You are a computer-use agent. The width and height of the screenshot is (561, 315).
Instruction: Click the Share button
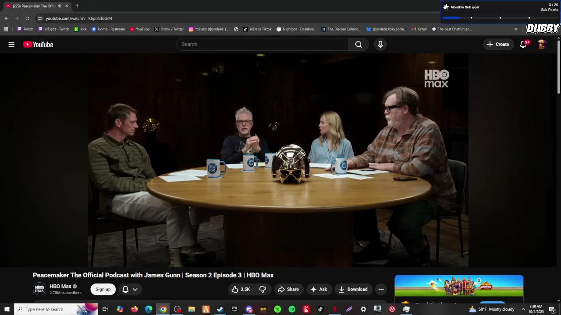coord(288,289)
